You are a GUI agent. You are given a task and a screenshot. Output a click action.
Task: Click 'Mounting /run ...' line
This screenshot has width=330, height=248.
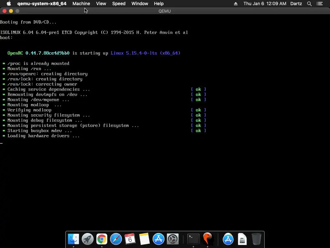click(29, 68)
